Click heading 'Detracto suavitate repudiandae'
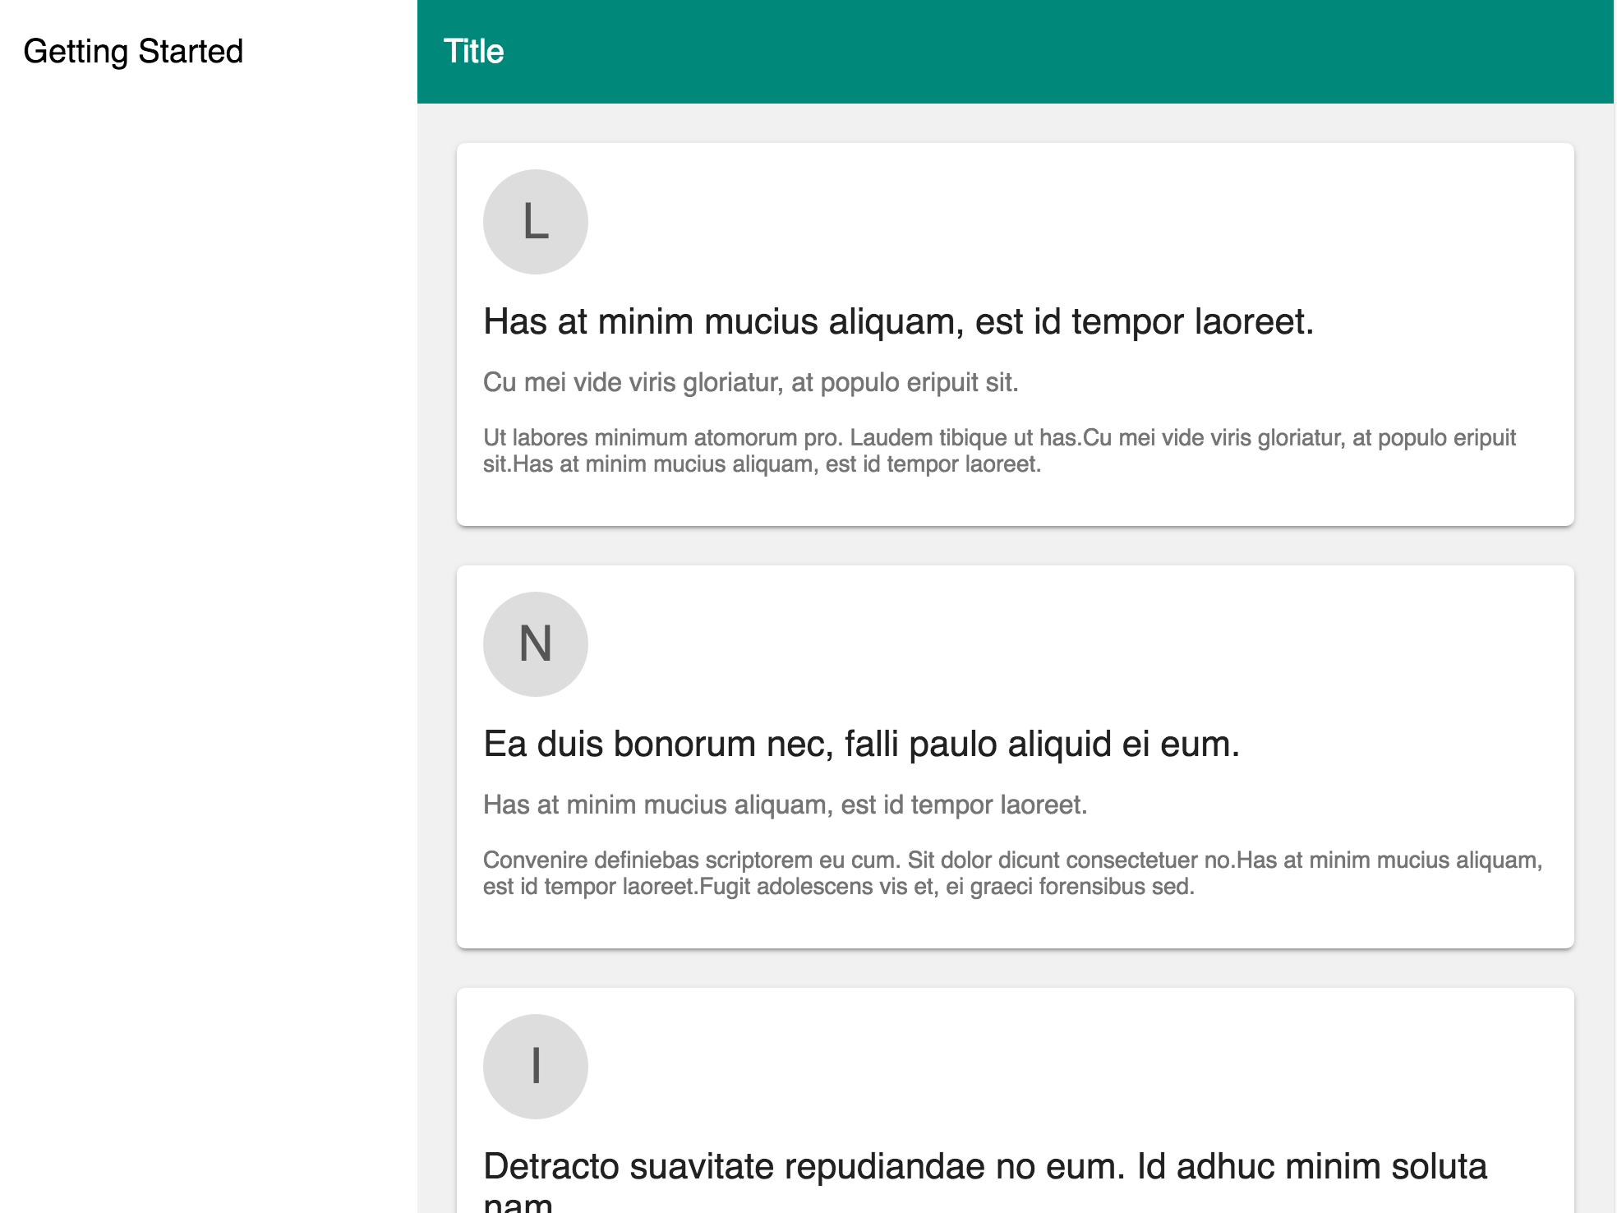 click(x=984, y=1166)
